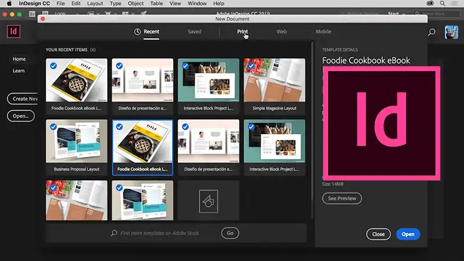The width and height of the screenshot is (464, 261).
Task: Toggle the check on the top-row Diseño de presentación template
Action: pyautogui.click(x=119, y=66)
